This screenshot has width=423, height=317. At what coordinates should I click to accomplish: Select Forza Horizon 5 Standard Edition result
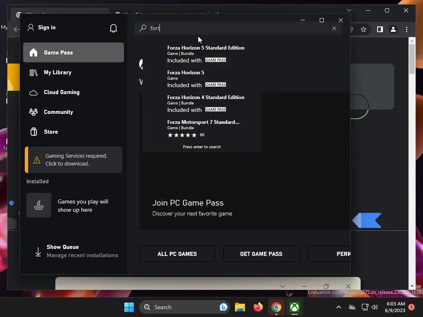tap(202, 54)
